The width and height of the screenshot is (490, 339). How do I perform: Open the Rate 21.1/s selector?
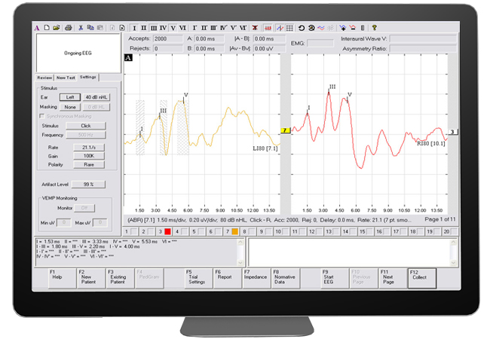coord(89,147)
